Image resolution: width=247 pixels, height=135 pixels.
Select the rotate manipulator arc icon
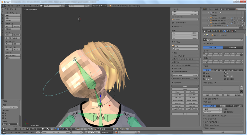coord(60,129)
